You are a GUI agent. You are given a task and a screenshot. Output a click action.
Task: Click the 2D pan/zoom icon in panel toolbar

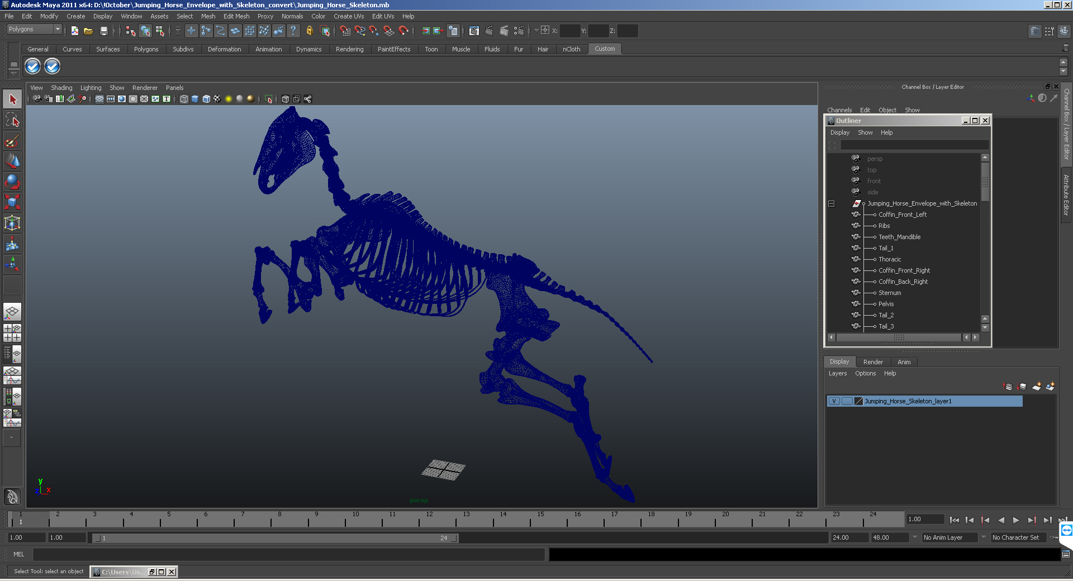click(x=82, y=99)
